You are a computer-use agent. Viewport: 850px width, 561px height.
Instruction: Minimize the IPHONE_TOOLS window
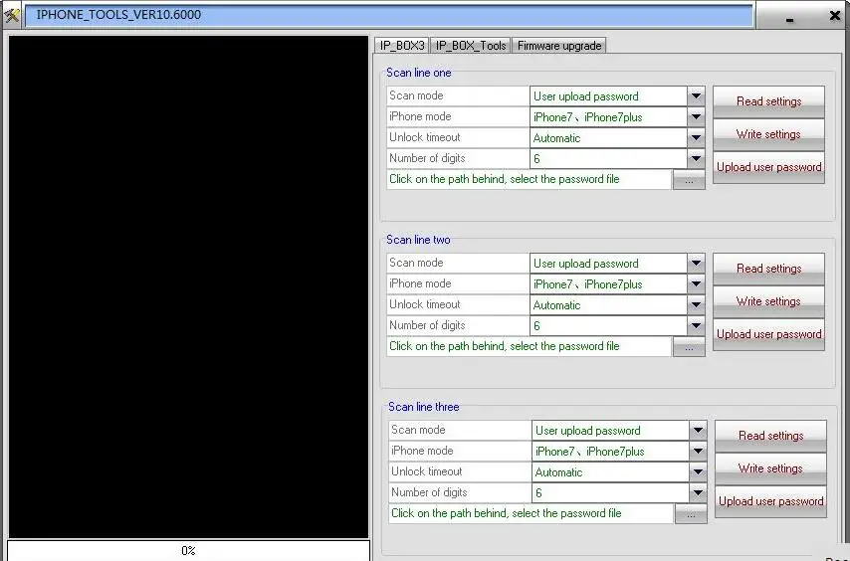pos(790,19)
